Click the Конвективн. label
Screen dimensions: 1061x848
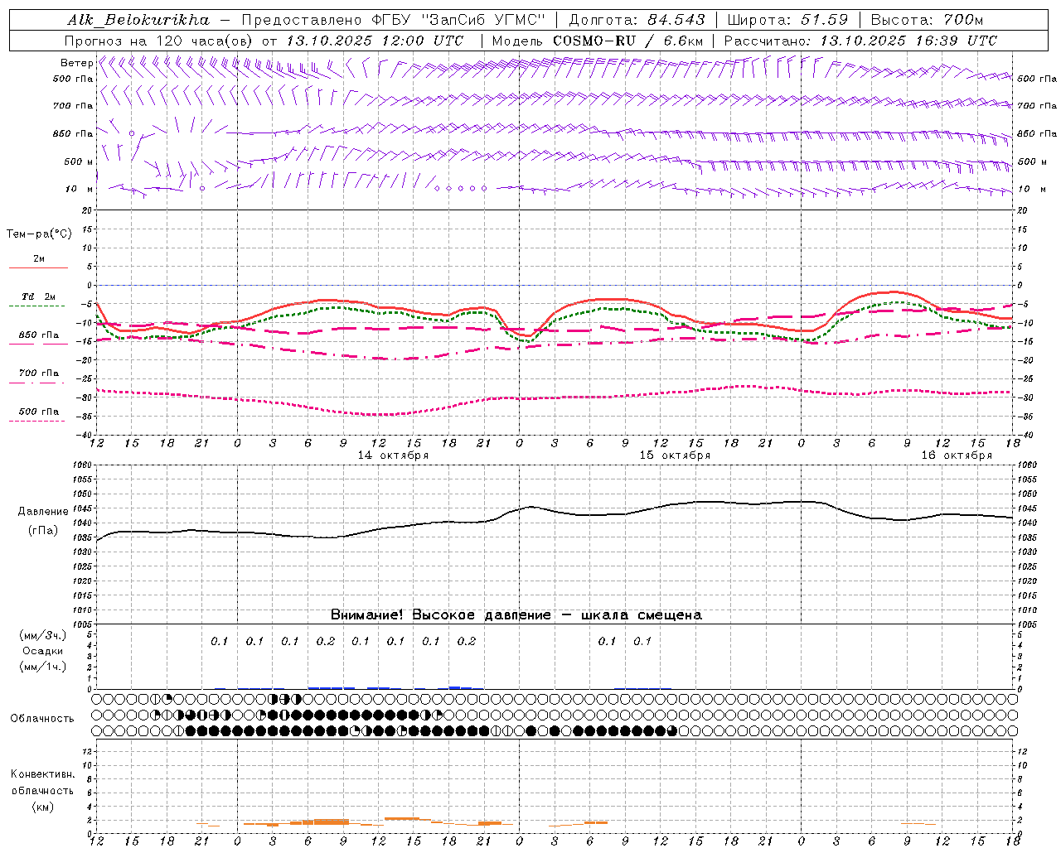42,774
